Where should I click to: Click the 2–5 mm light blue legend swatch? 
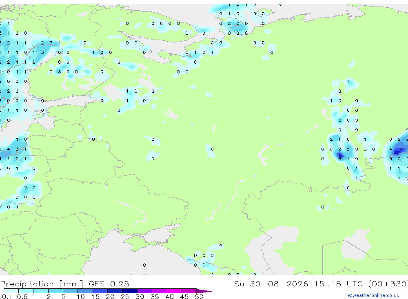(x=55, y=291)
